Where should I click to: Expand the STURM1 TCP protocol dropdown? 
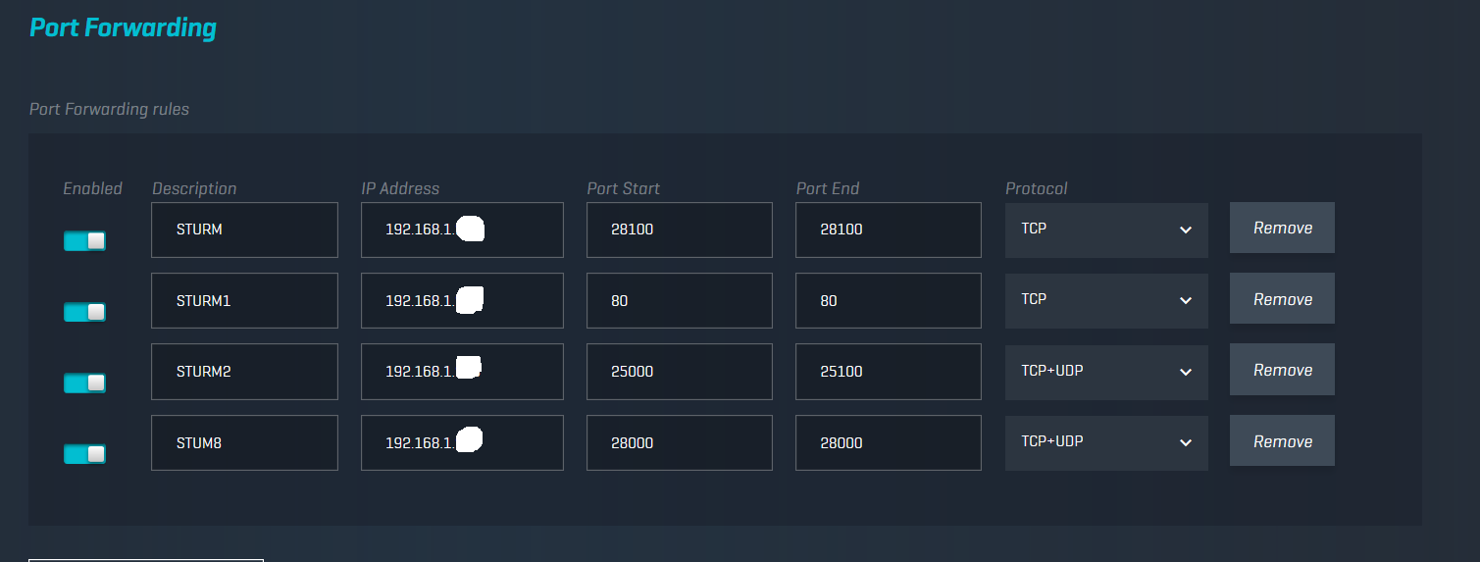[x=1105, y=300]
